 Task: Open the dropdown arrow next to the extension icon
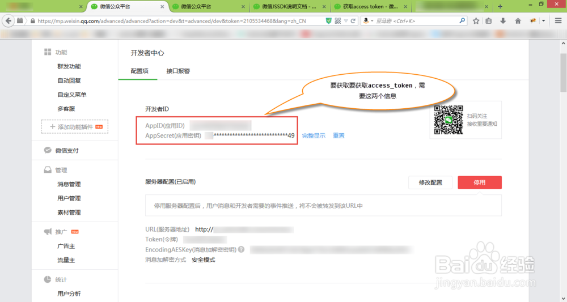point(544,21)
